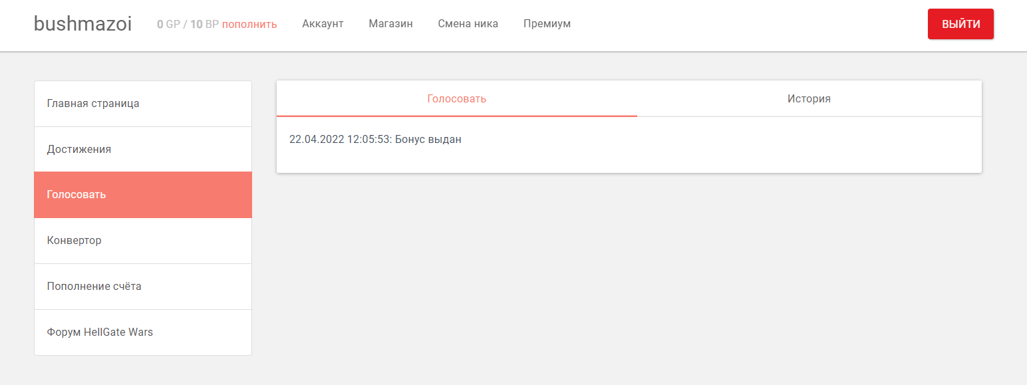Viewport: 1027px width, 385px height.
Task: Go to Главная страница in sidebar
Action: click(x=143, y=104)
